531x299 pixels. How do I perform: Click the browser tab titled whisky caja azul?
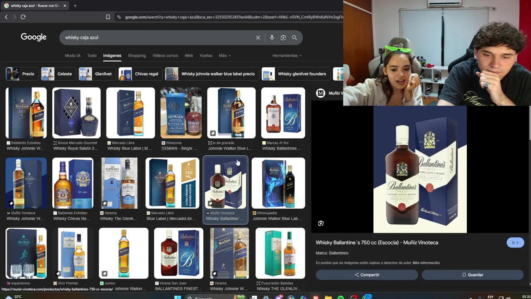coord(35,6)
